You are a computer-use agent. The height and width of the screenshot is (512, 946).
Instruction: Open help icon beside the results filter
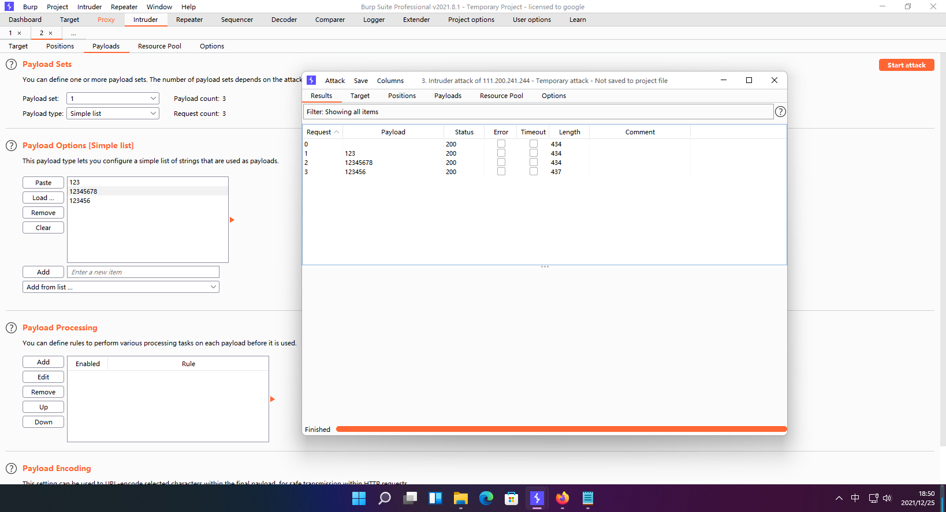[x=780, y=112]
